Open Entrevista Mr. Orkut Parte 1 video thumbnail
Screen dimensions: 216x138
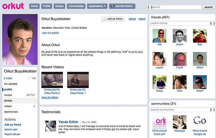[x=78, y=80]
